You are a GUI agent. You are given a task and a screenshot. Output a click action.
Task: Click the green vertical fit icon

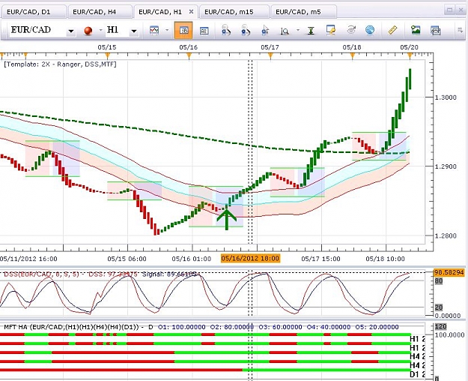(x=311, y=31)
